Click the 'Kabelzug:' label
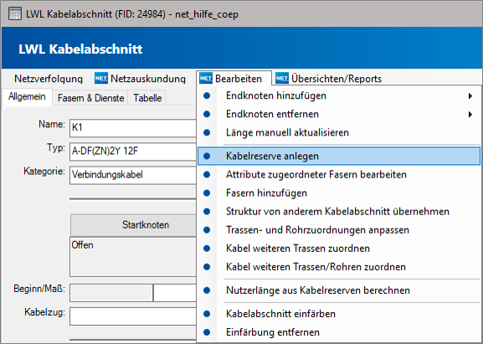The image size is (483, 344). pos(44,312)
